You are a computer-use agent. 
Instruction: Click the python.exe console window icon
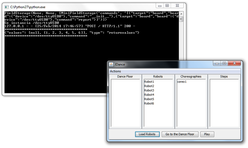[7, 7]
